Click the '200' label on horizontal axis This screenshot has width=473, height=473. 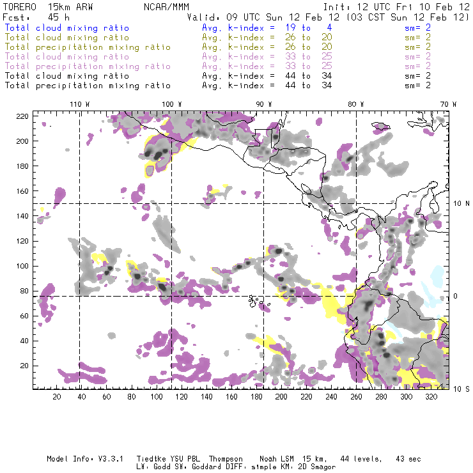281,397
